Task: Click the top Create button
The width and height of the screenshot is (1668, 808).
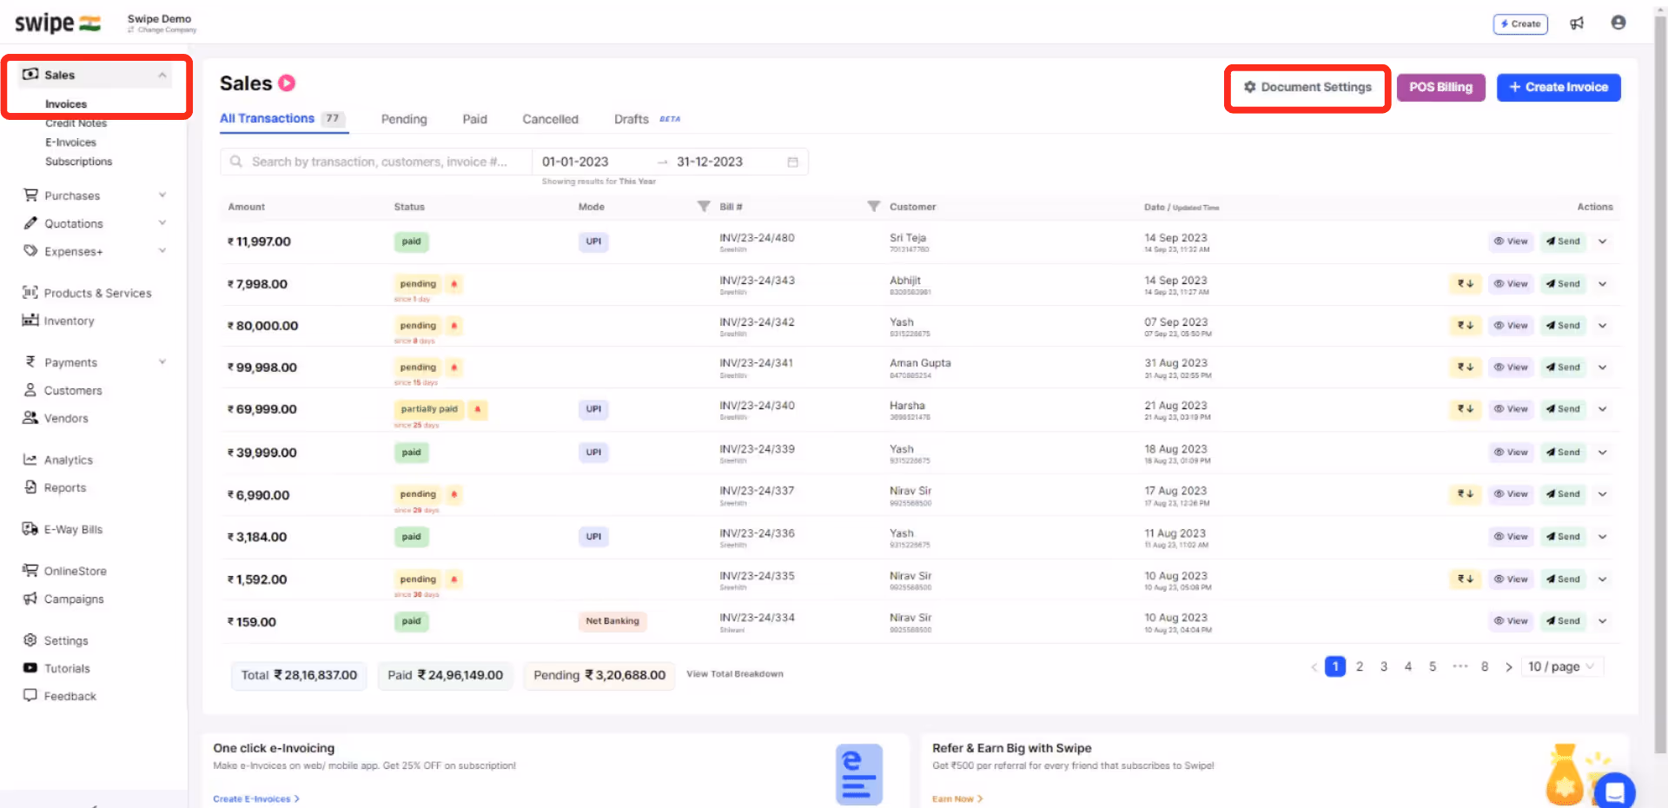Action: click(1520, 24)
